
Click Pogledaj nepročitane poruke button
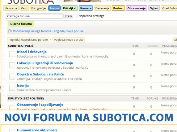click(x=28, y=40)
